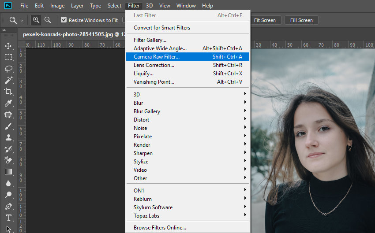Open the Edit menu
Viewport: 375px width, 233px height.
(39, 5)
